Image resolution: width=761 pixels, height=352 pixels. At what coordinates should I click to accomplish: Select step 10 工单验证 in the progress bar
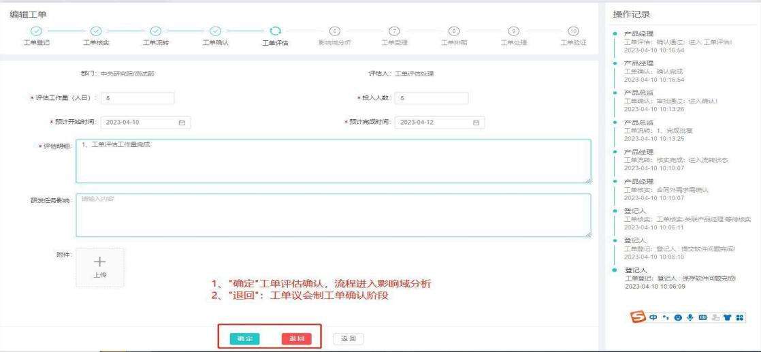572,31
